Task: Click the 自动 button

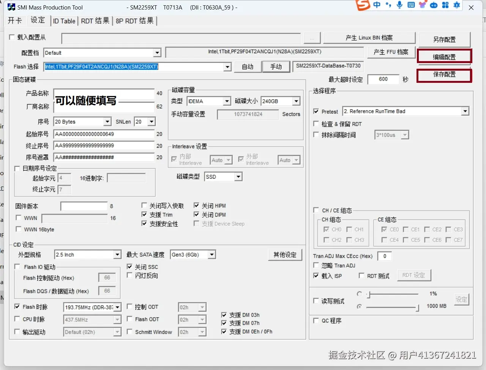Action: 248,67
